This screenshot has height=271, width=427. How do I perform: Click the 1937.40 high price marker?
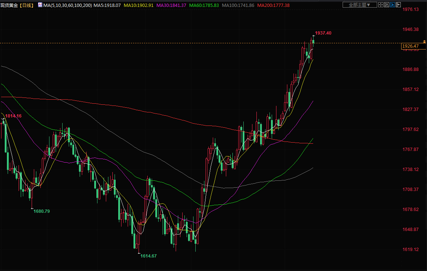tap(323, 33)
